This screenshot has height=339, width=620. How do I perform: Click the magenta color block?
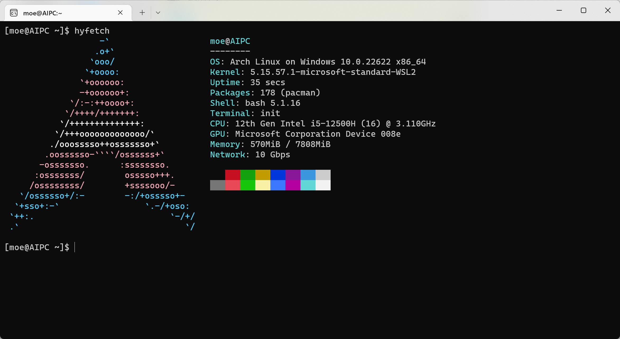(x=293, y=185)
